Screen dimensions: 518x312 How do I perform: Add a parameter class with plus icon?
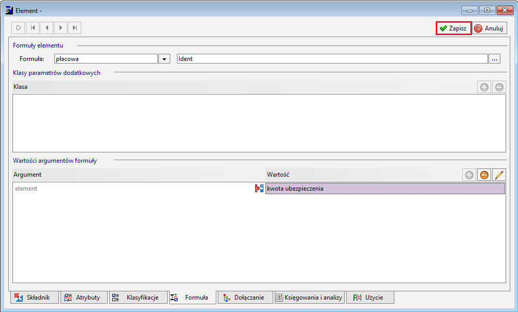click(x=484, y=87)
